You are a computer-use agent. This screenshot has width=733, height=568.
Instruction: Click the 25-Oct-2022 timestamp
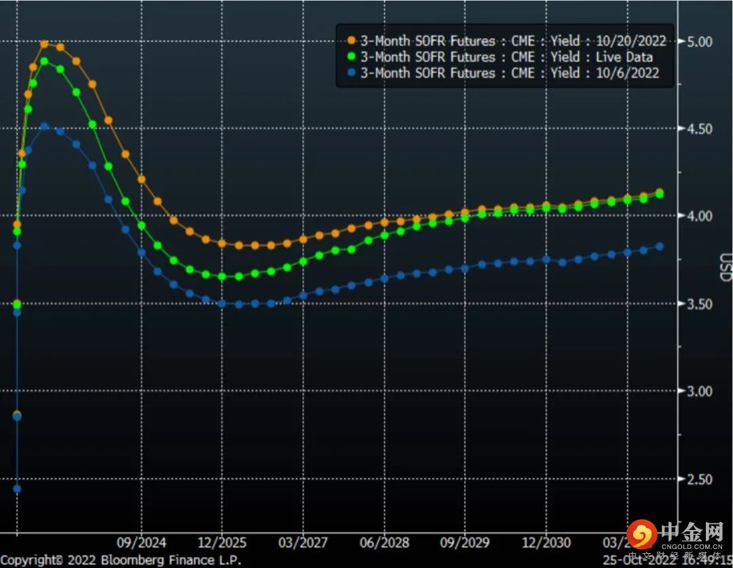668,561
